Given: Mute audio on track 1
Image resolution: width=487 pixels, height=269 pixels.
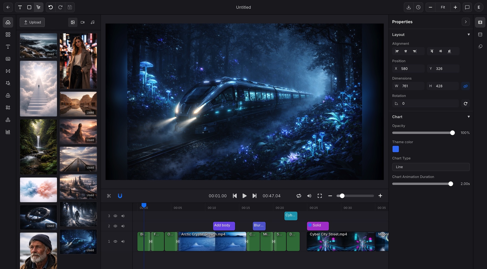Looking at the screenshot, I should [x=123, y=241].
